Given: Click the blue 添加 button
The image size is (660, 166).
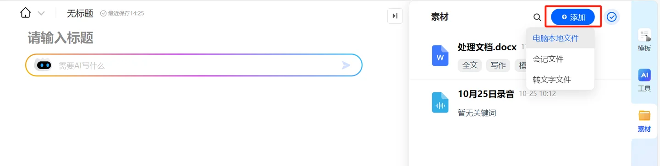Looking at the screenshot, I should [x=573, y=17].
